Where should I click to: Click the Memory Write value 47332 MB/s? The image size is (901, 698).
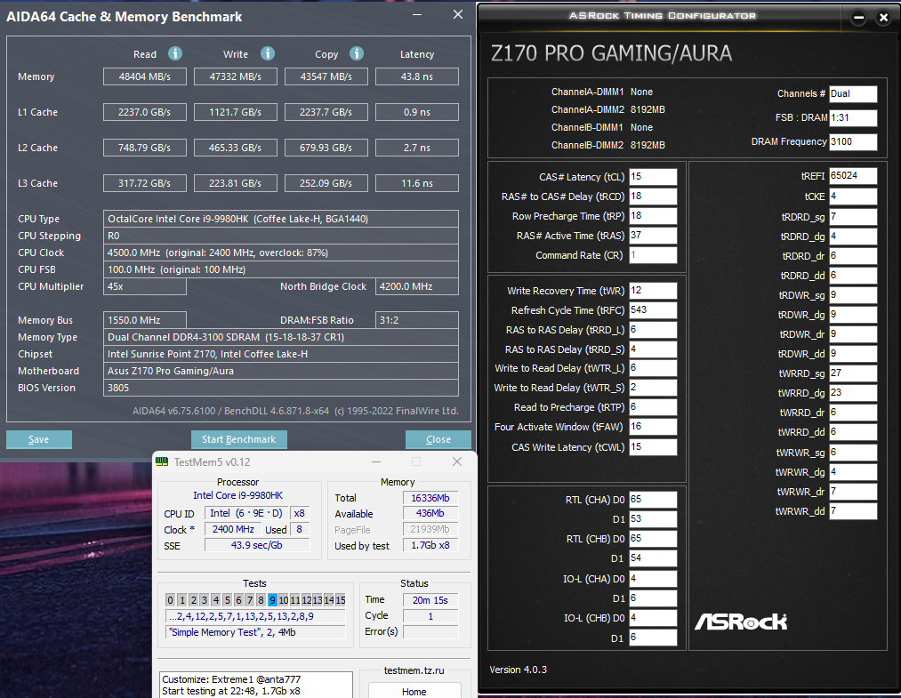pos(236,76)
